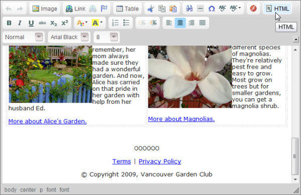Open font color dropdown arrow
301x195 pixels.
pyautogui.click(x=86, y=22)
